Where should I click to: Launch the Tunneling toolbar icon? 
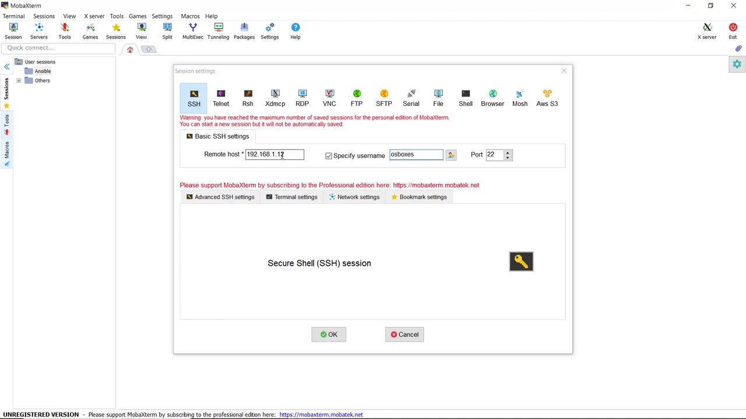(x=218, y=31)
